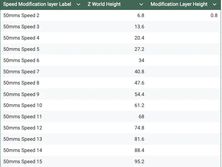Open the Speed Modification layer Label dropdown
Screen dimensions: 222x167
78,4
